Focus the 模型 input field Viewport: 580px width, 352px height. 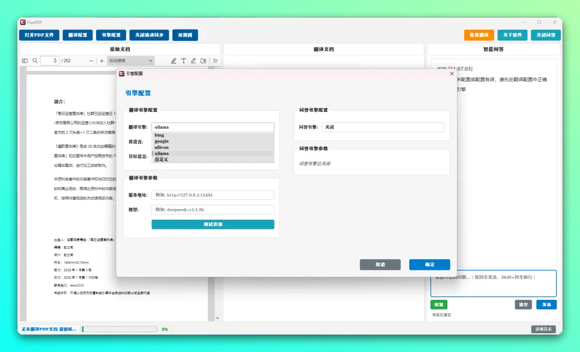[213, 210]
